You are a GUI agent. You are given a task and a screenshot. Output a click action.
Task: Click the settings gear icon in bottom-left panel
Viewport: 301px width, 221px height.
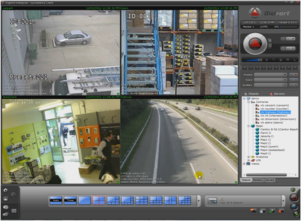pos(5,190)
